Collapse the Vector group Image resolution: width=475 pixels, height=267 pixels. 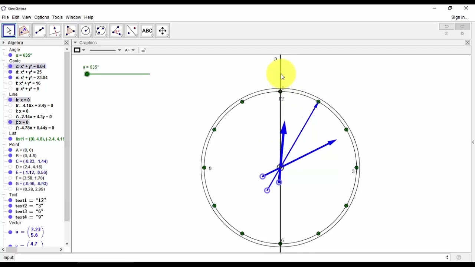point(4,223)
